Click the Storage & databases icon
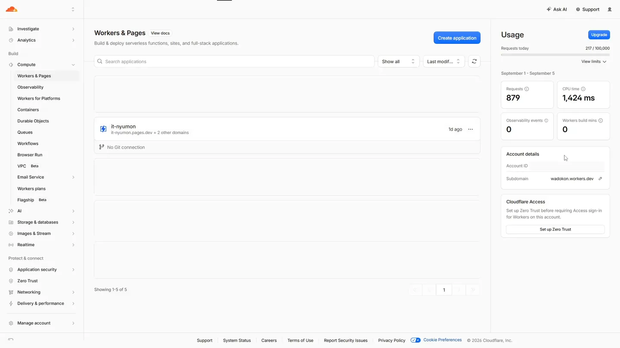 [11, 222]
